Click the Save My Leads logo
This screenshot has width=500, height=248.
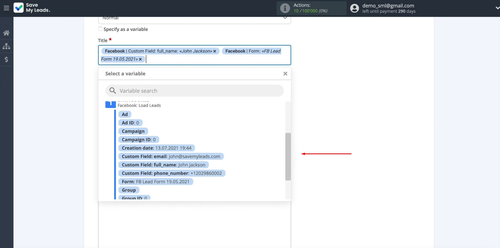click(32, 8)
